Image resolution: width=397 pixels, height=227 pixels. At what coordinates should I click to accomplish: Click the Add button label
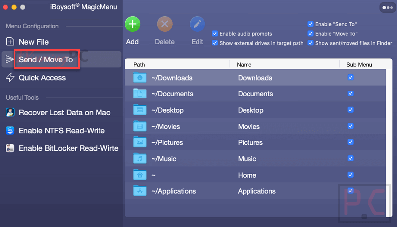[x=132, y=42]
